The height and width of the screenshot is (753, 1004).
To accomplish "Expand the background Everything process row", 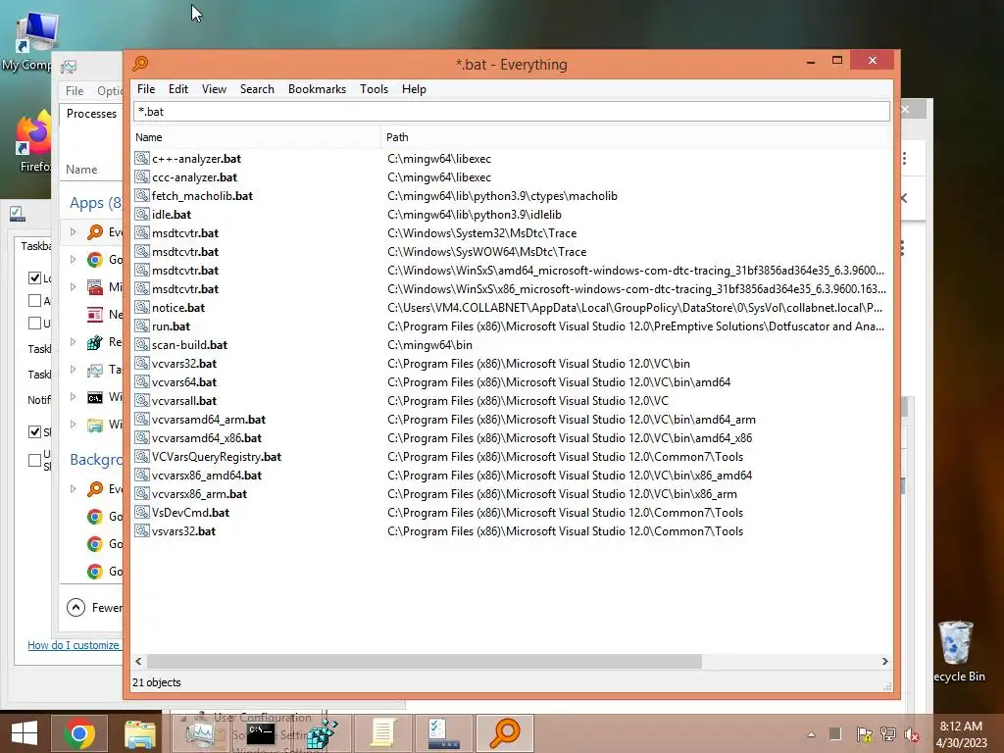I will point(73,488).
